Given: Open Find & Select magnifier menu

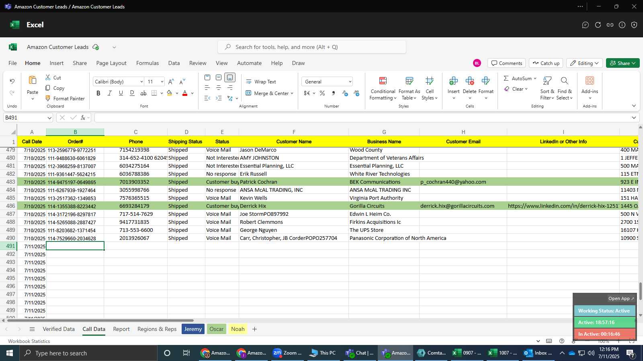Looking at the screenshot, I should pyautogui.click(x=565, y=88).
